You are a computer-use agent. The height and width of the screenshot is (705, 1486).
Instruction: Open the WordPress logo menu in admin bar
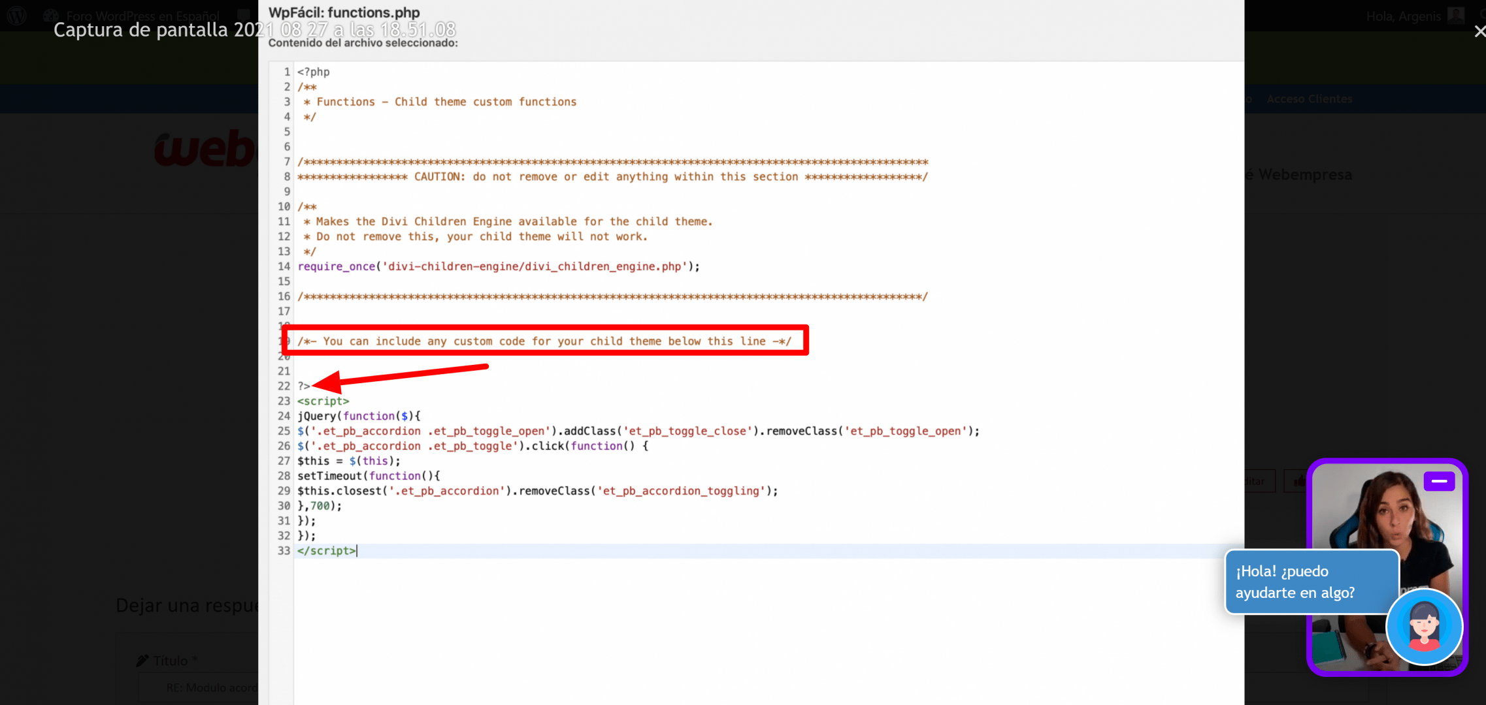17,15
